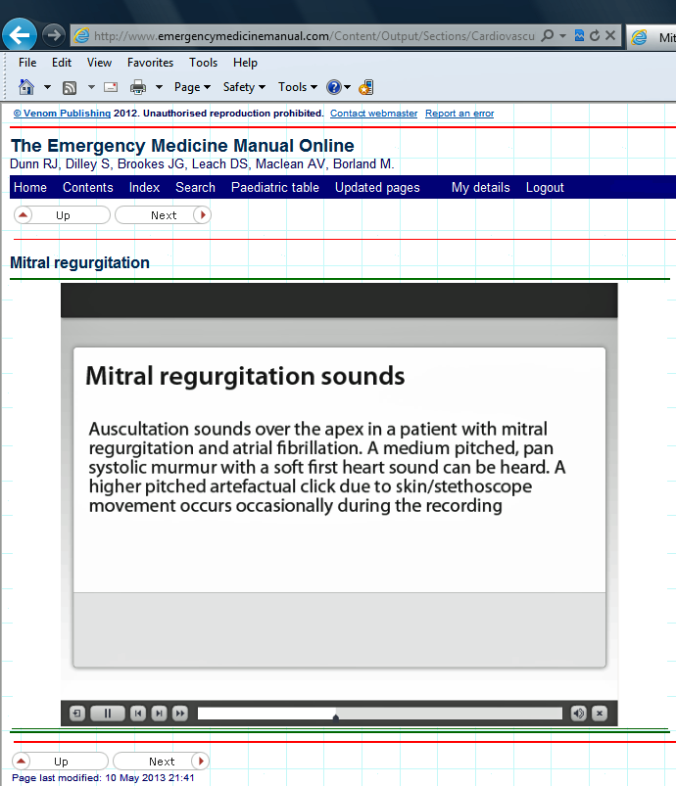Pause the mitral regurgitation audio

click(108, 713)
